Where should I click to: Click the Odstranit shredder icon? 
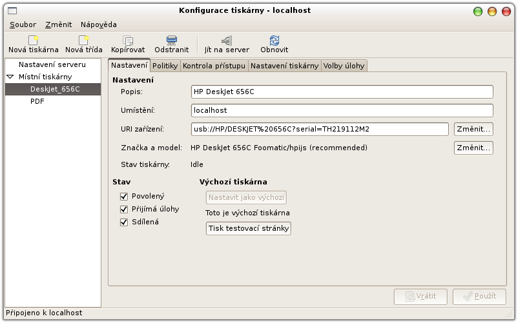[171, 40]
